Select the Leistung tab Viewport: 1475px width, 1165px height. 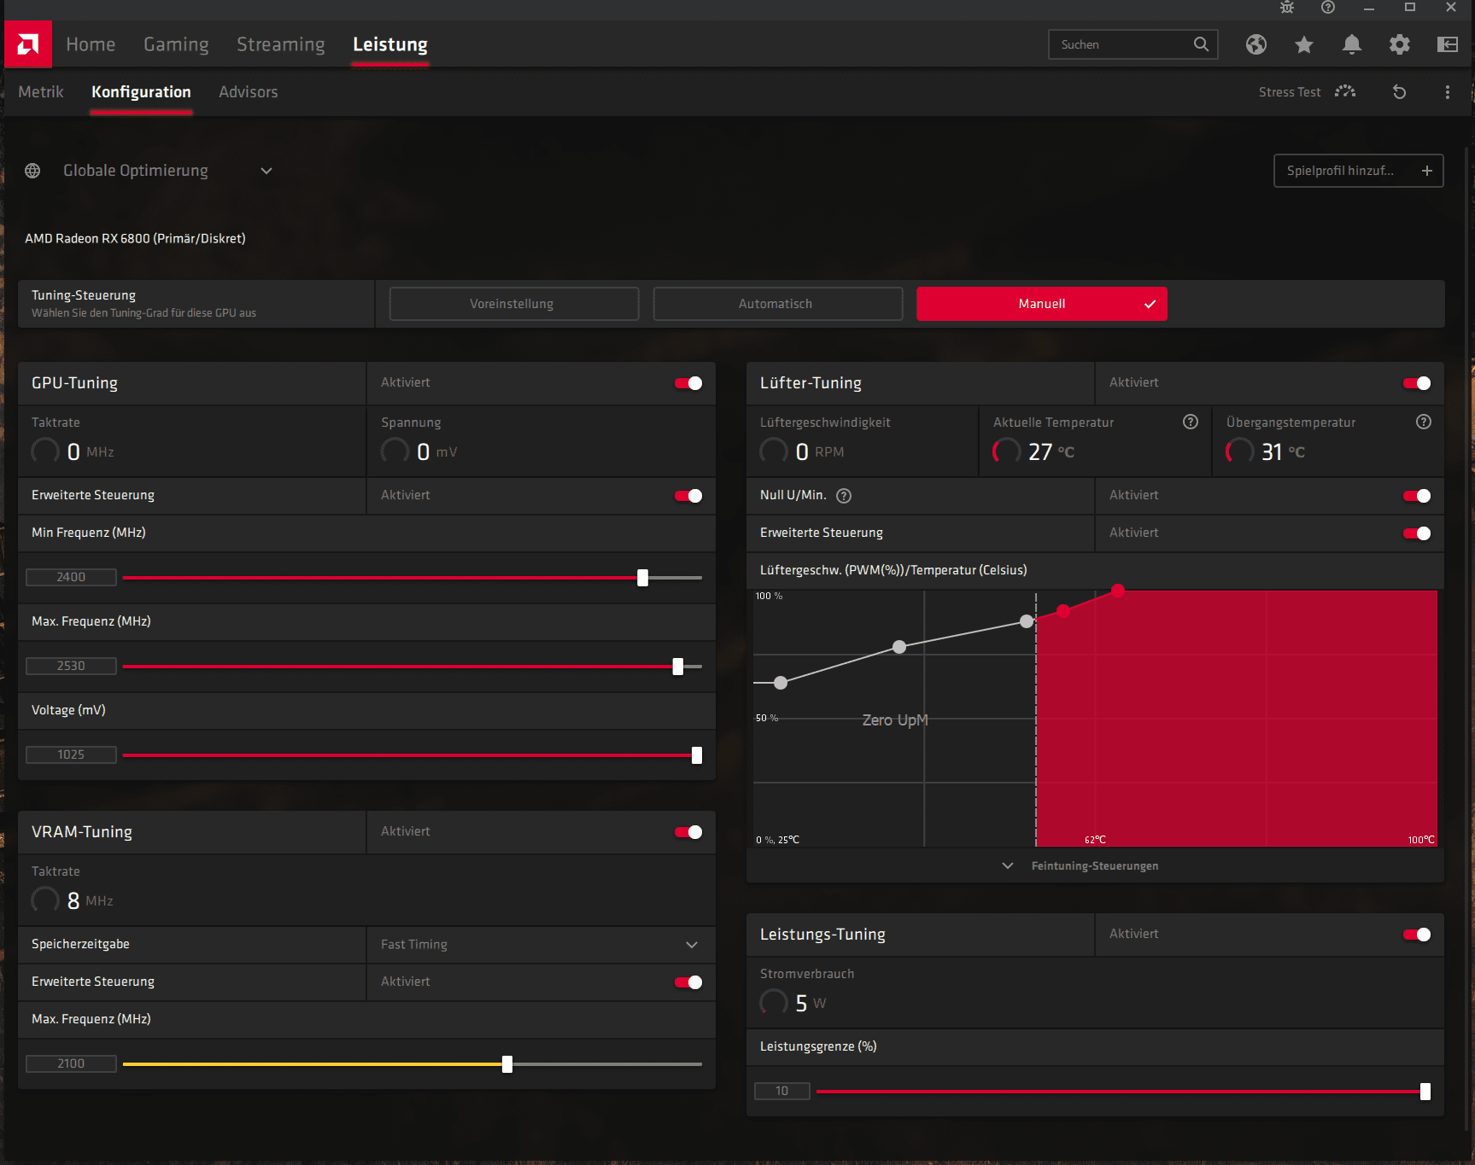[x=390, y=44]
